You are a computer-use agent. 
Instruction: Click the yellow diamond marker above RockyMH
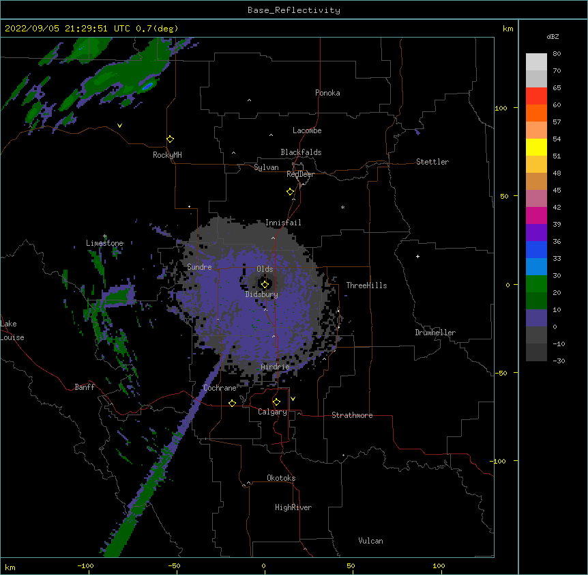point(170,139)
